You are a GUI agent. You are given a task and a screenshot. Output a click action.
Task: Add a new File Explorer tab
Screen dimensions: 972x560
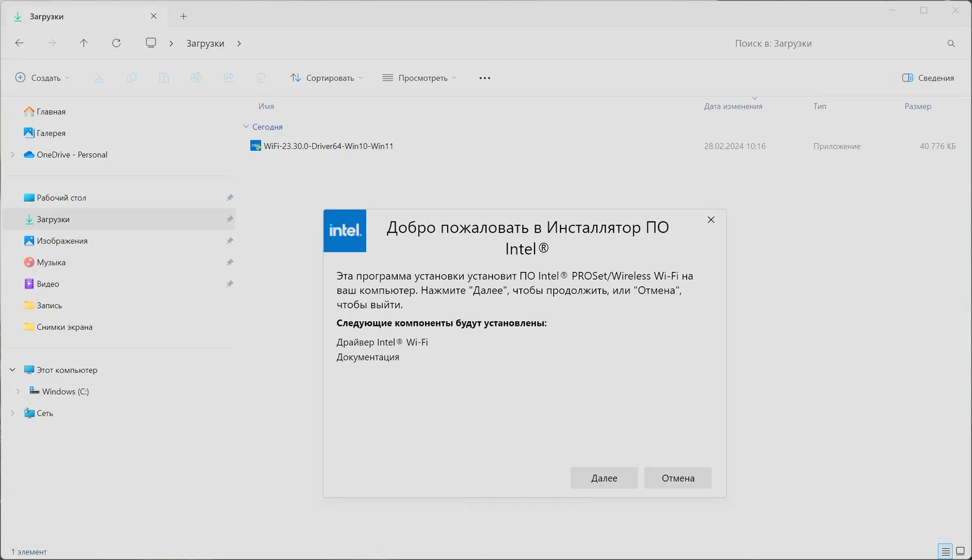click(183, 16)
